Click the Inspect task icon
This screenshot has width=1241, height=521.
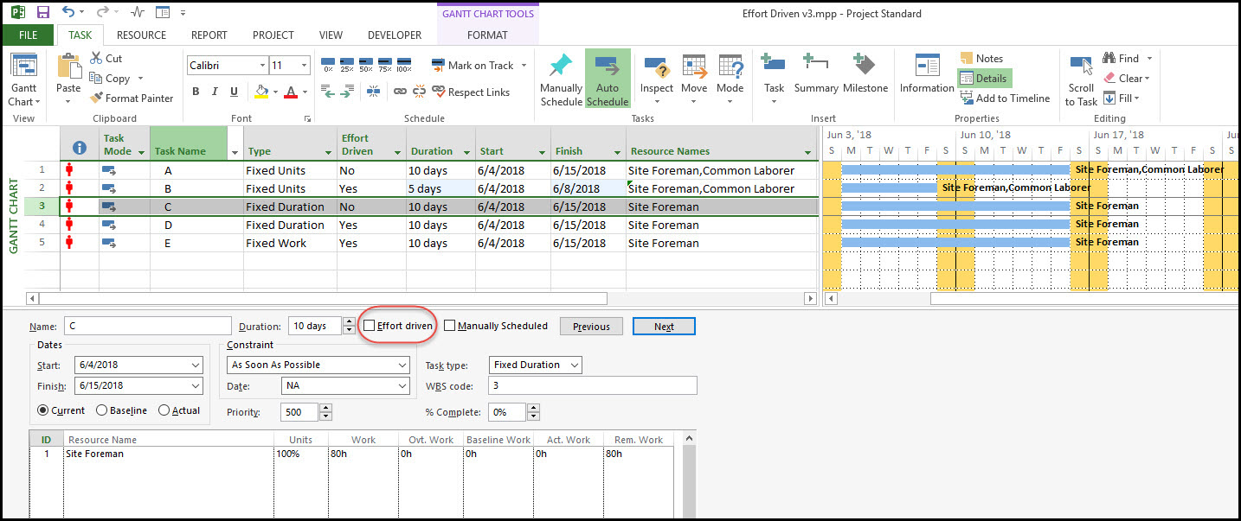click(x=656, y=68)
